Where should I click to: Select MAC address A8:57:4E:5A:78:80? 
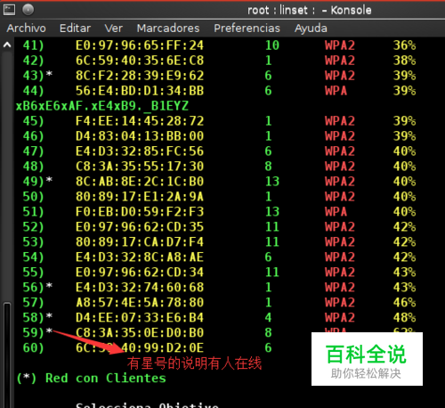pyautogui.click(x=140, y=303)
